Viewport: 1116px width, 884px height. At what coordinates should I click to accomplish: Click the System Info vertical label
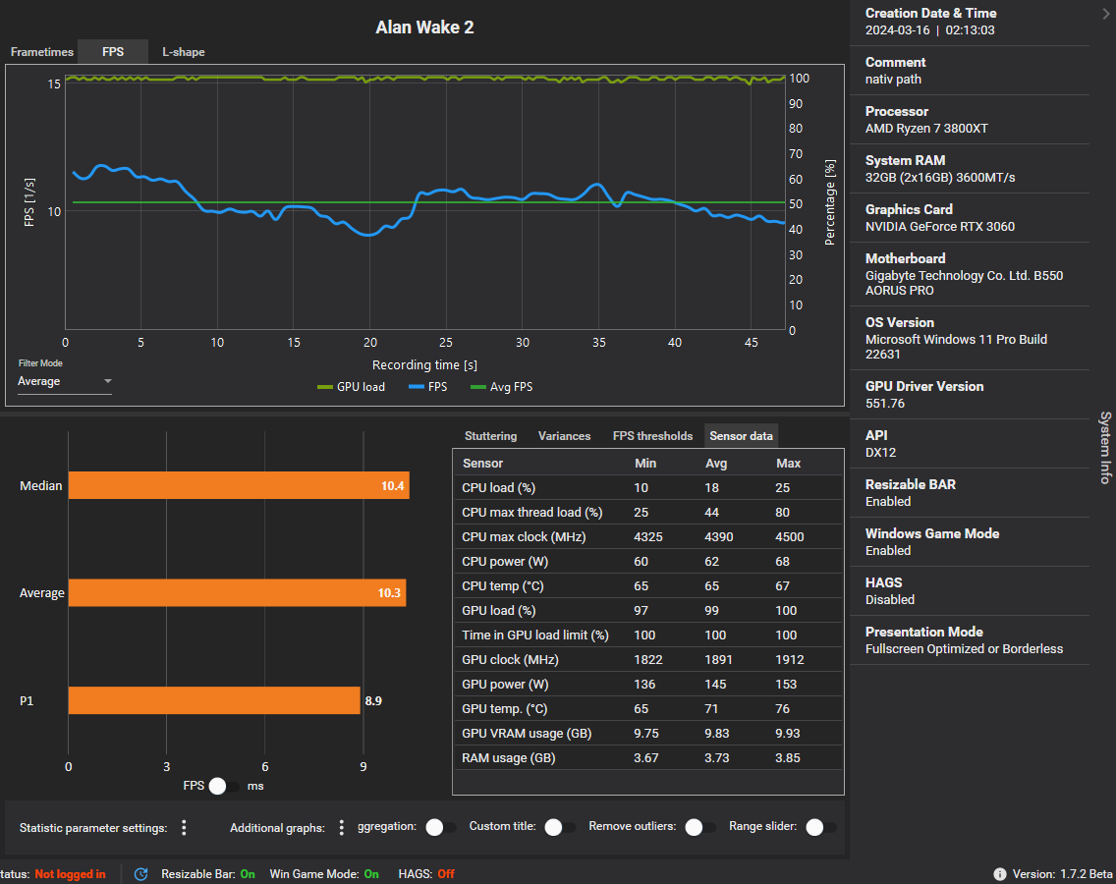[1104, 448]
